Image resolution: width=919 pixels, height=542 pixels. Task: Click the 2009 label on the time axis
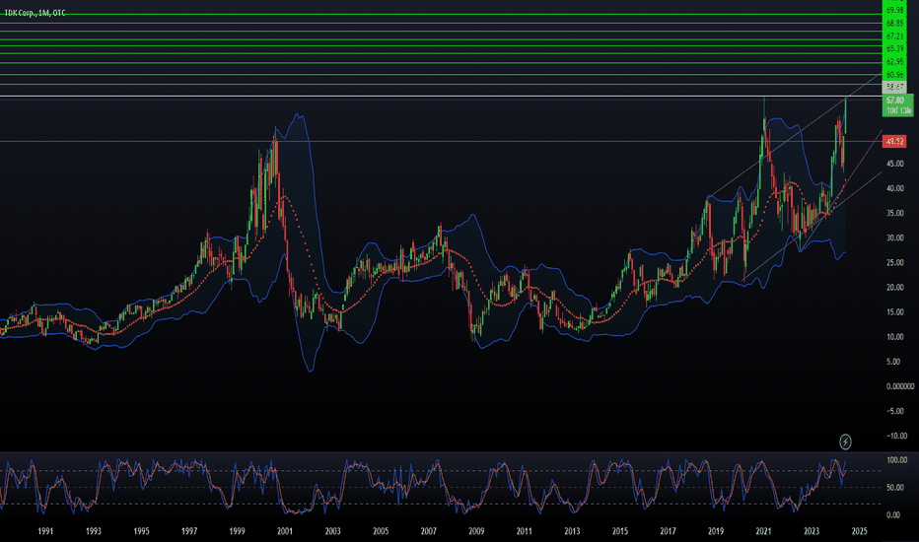476,531
